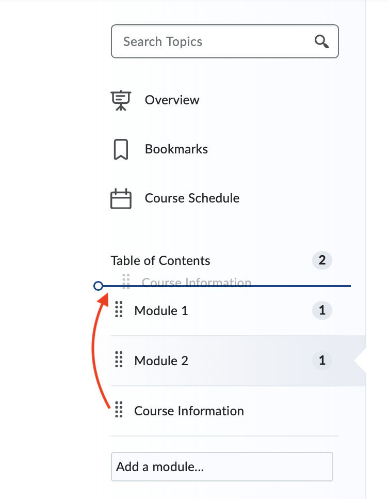Open the Course Schedule page
Viewport: 389px width, 499px height.
192,198
